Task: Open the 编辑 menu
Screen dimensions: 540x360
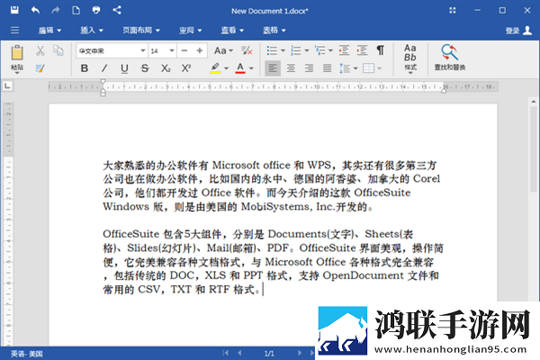Action: pyautogui.click(x=49, y=31)
